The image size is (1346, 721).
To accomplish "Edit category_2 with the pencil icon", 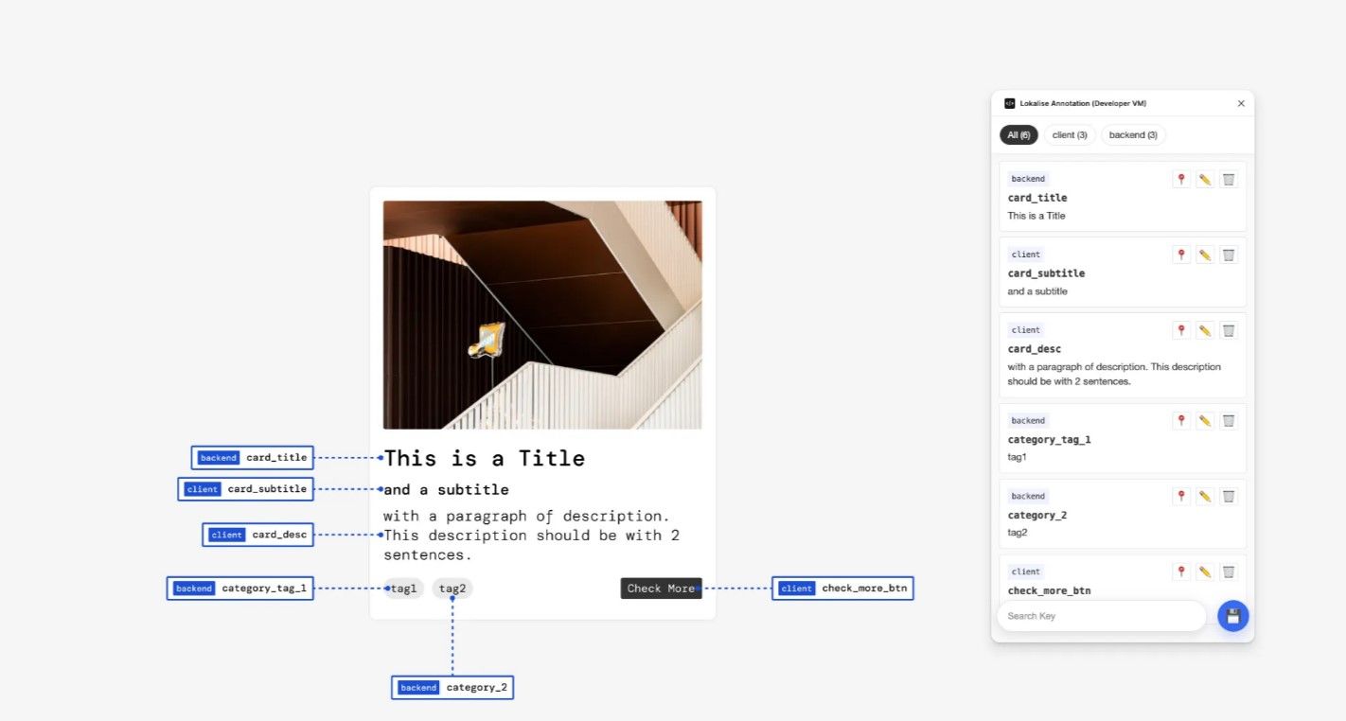I will click(1205, 496).
